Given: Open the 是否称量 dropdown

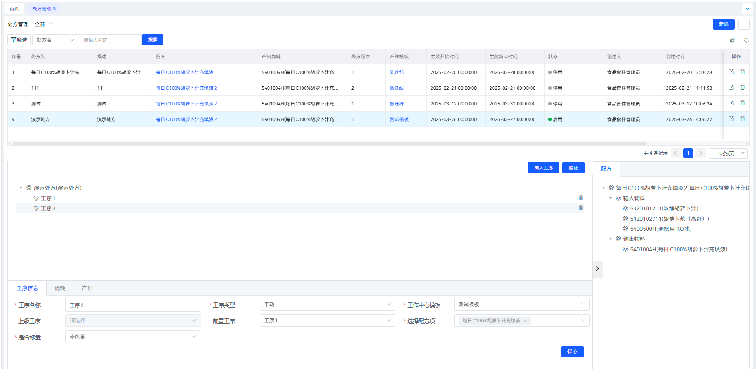Looking at the screenshot, I should (133, 337).
